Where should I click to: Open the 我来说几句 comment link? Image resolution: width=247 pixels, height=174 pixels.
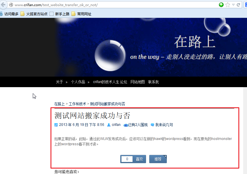coord(164,125)
